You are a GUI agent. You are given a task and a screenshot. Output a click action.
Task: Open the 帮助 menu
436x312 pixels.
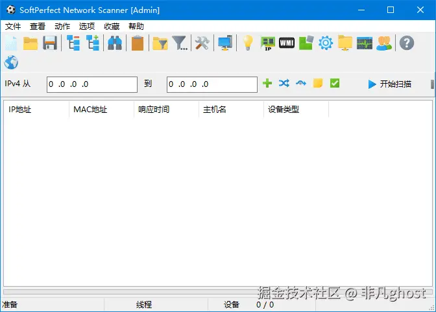(136, 27)
